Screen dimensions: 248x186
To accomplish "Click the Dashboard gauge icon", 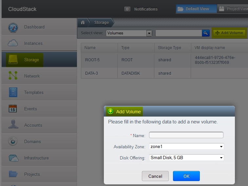I will click(x=13, y=27).
